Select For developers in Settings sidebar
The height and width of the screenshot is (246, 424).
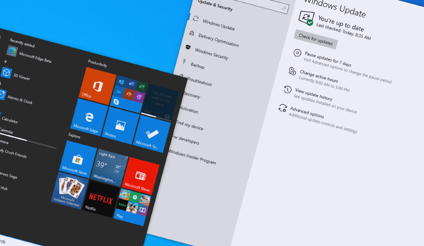pyautogui.click(x=186, y=140)
